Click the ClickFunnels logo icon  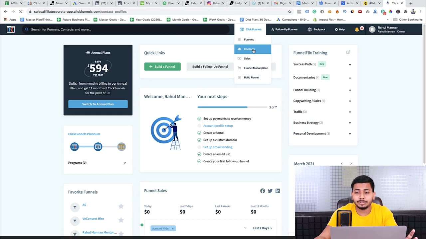[11, 29]
